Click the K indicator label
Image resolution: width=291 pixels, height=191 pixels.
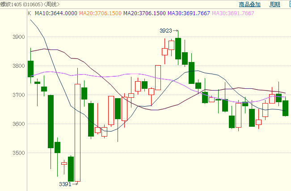coord(30,13)
